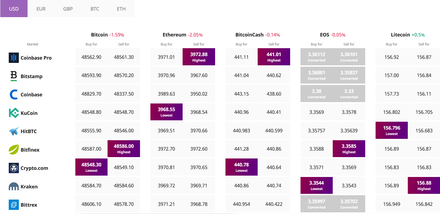Open the Bitfinex market name
Viewport: 440px width, 214px height.
click(x=30, y=150)
